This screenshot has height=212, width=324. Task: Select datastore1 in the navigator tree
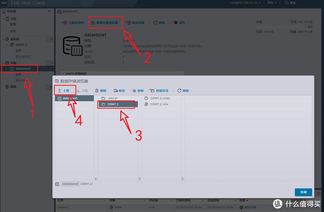pos(23,69)
